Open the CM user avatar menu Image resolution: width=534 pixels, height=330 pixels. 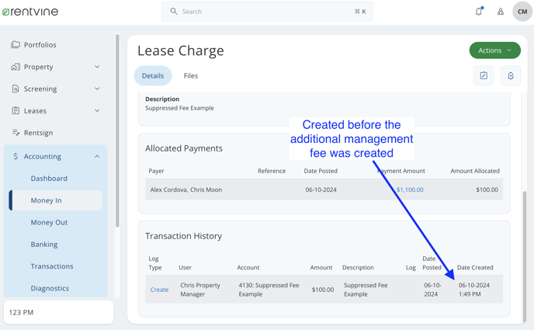pos(522,12)
